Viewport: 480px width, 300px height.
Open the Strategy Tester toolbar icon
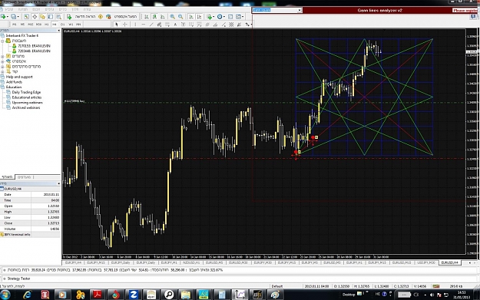(59, 17)
